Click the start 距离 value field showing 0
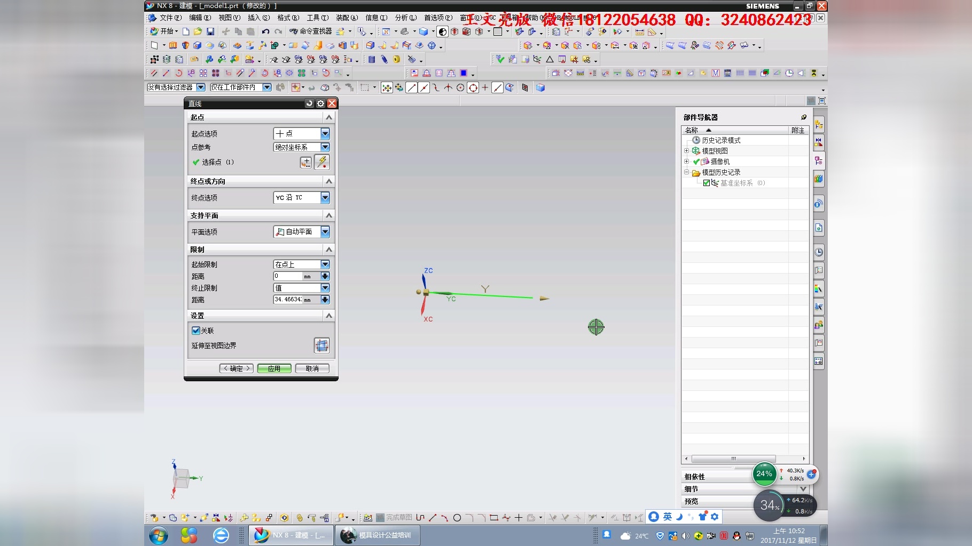The image size is (972, 546). coord(288,276)
